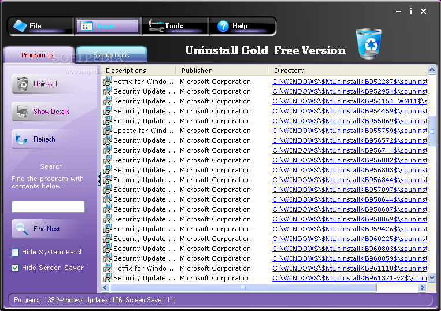Open the File menu
The height and width of the screenshot is (311, 441).
[41, 26]
